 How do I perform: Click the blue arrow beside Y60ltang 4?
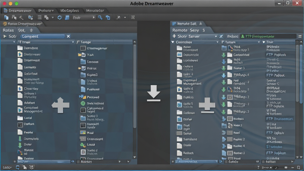click(x=224, y=75)
